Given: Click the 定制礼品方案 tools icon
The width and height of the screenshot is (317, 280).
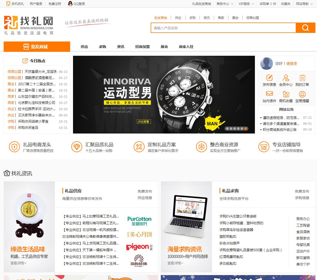Looking at the screenshot, I should click(x=139, y=147).
